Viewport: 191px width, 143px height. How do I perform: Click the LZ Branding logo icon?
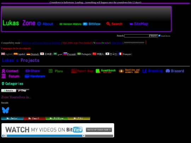pyautogui.click(x=145, y=71)
